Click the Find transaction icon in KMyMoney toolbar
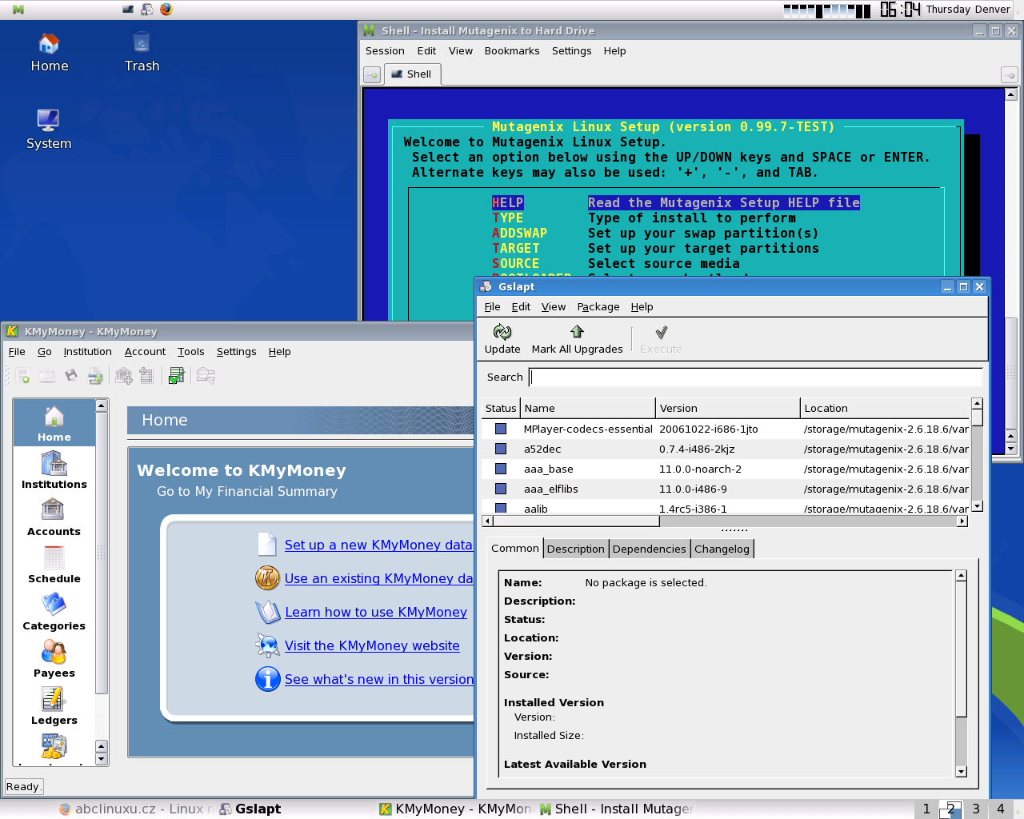 click(206, 376)
